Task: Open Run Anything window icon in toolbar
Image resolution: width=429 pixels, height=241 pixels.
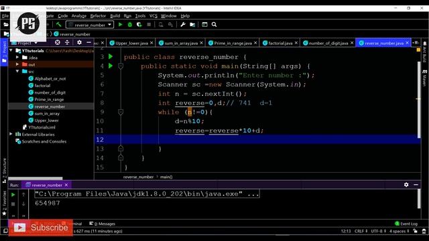Action: coord(204,25)
